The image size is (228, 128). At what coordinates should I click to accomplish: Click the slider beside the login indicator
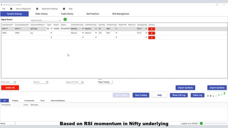click(x=216, y=123)
